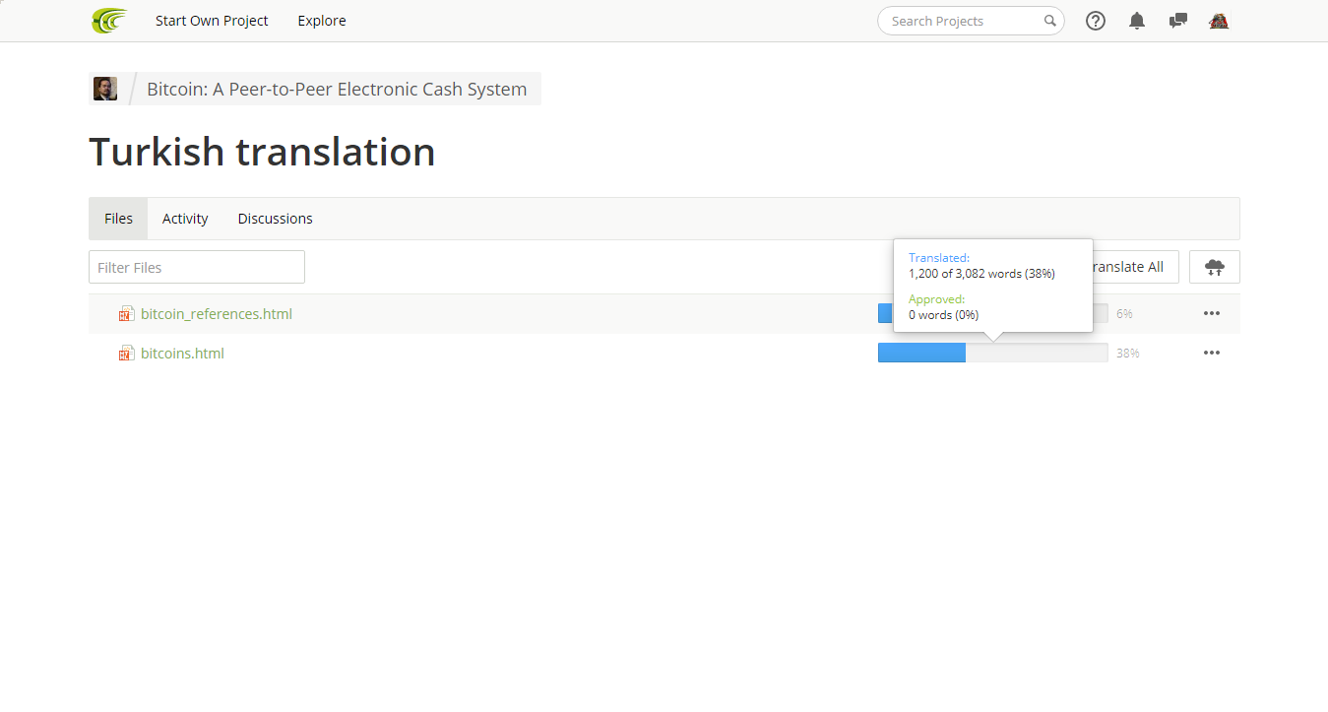Screen dimensions: 1328x712
Task: Click the 6% progress label
Action: 1124,313
